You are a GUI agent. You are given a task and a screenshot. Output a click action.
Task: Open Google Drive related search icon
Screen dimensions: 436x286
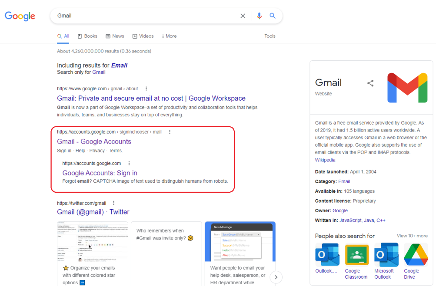tap(416, 254)
